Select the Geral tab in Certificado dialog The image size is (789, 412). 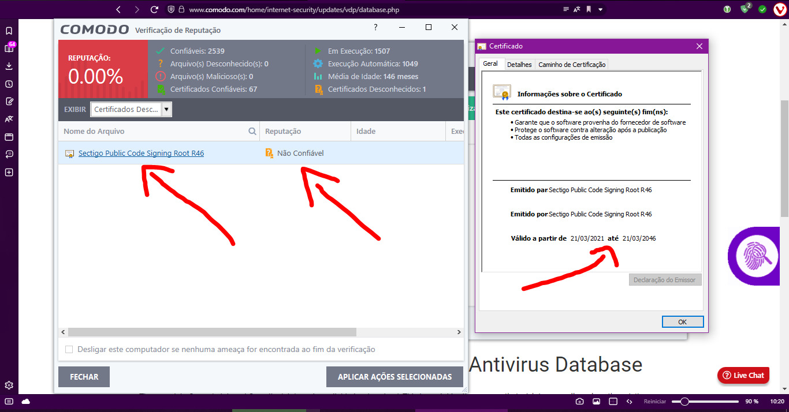490,63
